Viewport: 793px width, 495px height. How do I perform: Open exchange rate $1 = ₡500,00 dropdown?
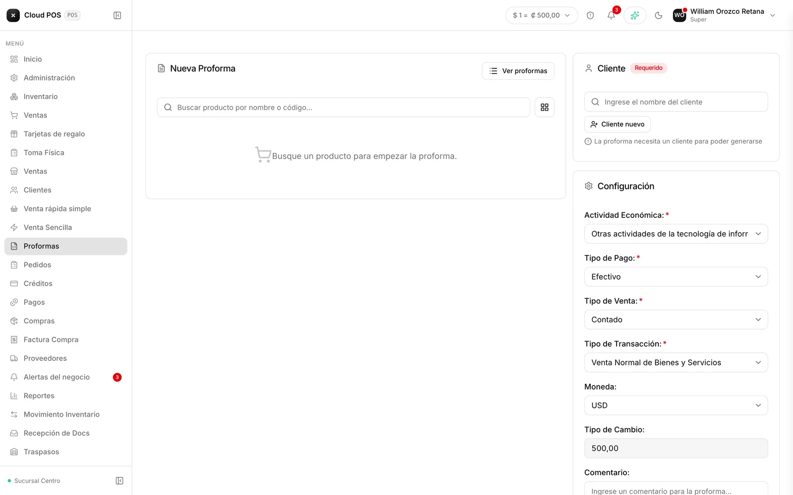click(542, 15)
